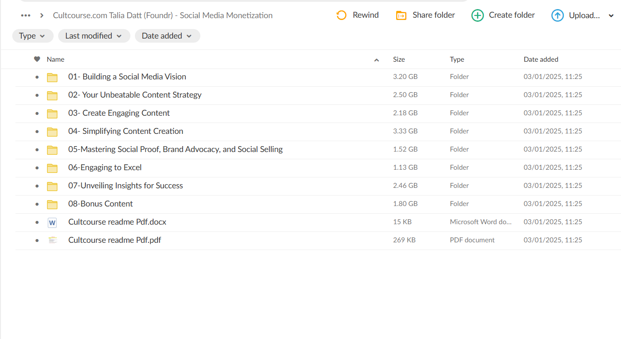This screenshot has width=621, height=339.
Task: Toggle favourite dot for 06-Engaging to Excel
Action: [37, 168]
